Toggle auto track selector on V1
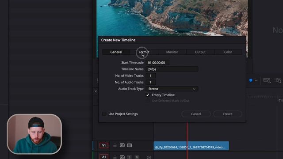Screen dimensions: 283x159 pyautogui.click(x=122, y=145)
